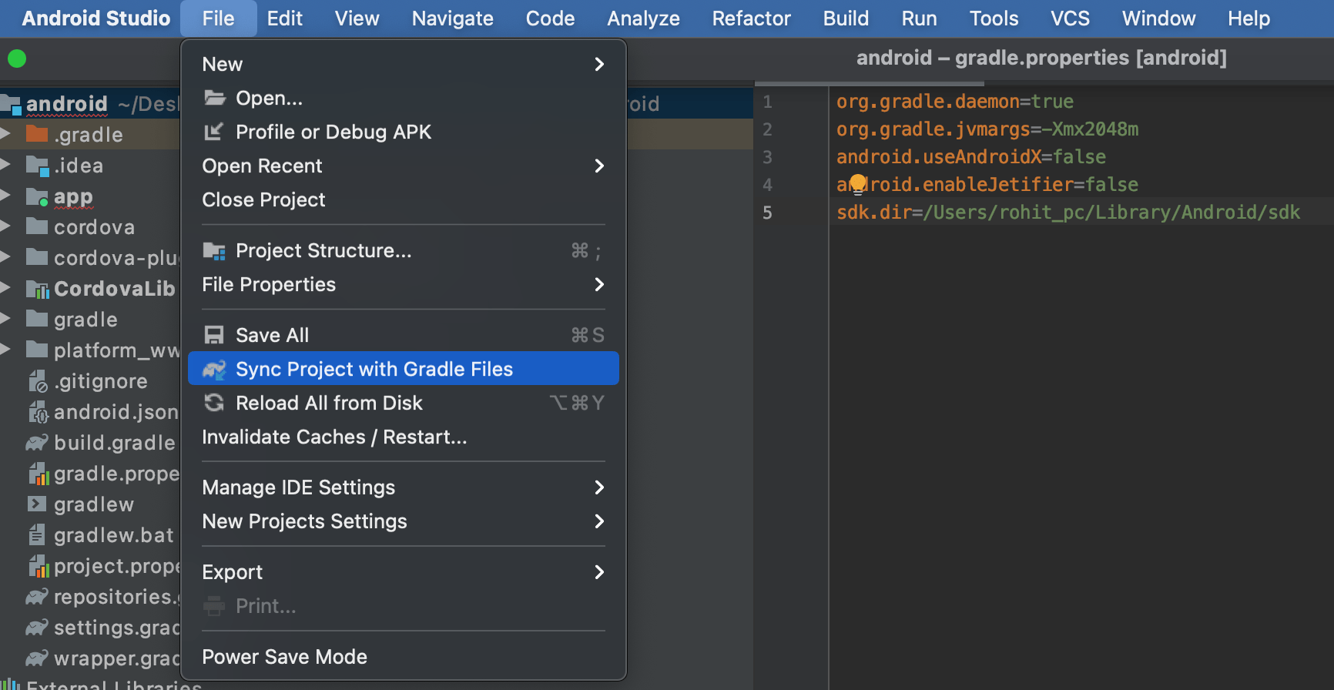
Task: Open the Navigate menu
Action: 452,18
